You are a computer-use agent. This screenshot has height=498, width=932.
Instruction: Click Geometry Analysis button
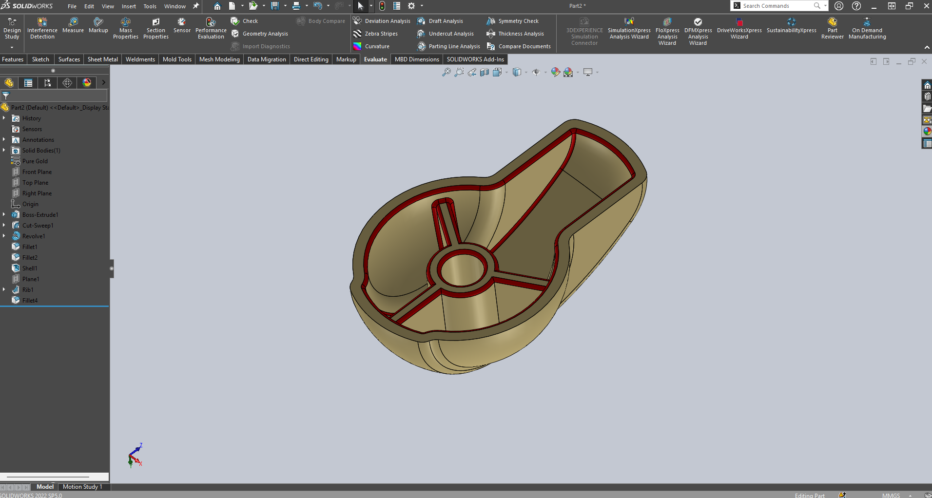(260, 34)
